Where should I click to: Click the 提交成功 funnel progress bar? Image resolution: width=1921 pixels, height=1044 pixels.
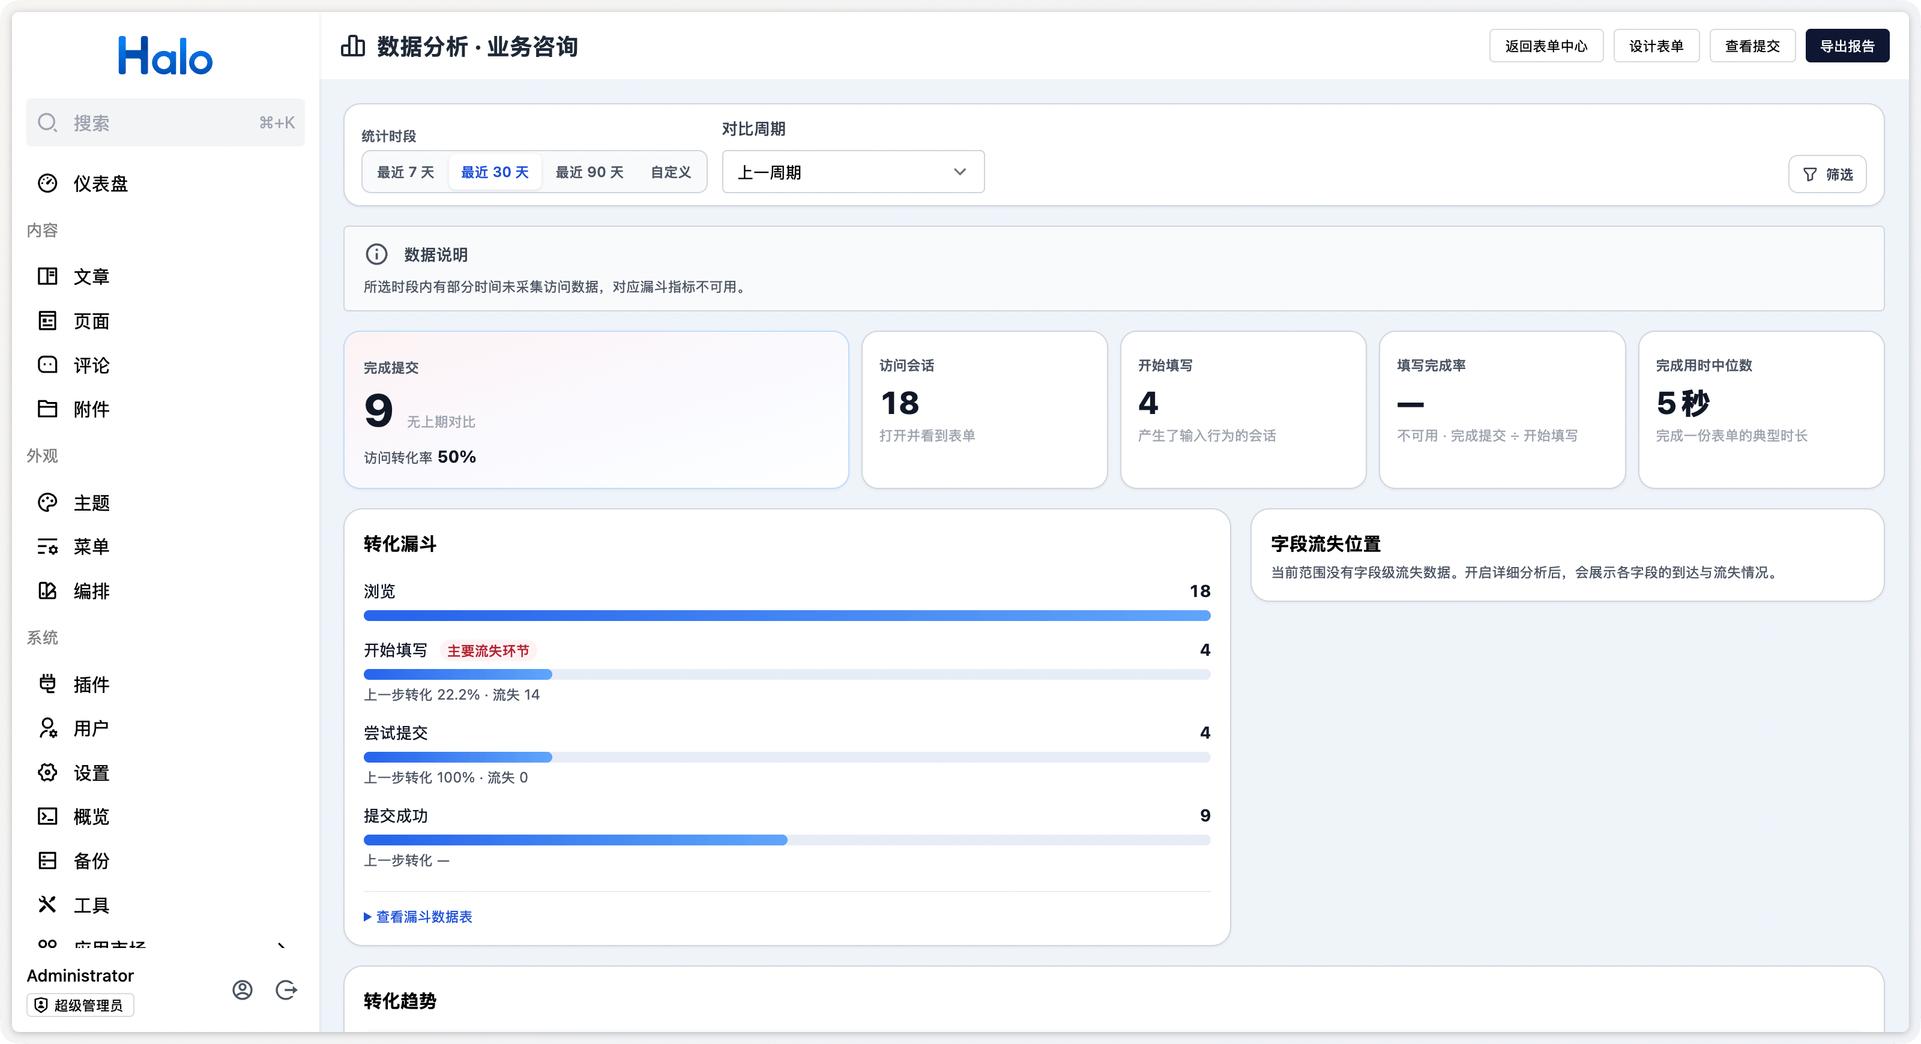[x=787, y=840]
